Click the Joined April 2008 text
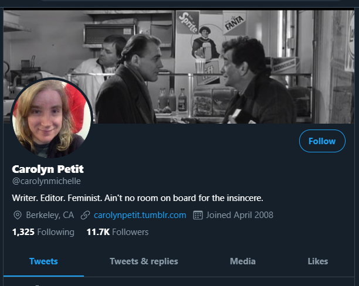This screenshot has height=286, width=359. (239, 215)
